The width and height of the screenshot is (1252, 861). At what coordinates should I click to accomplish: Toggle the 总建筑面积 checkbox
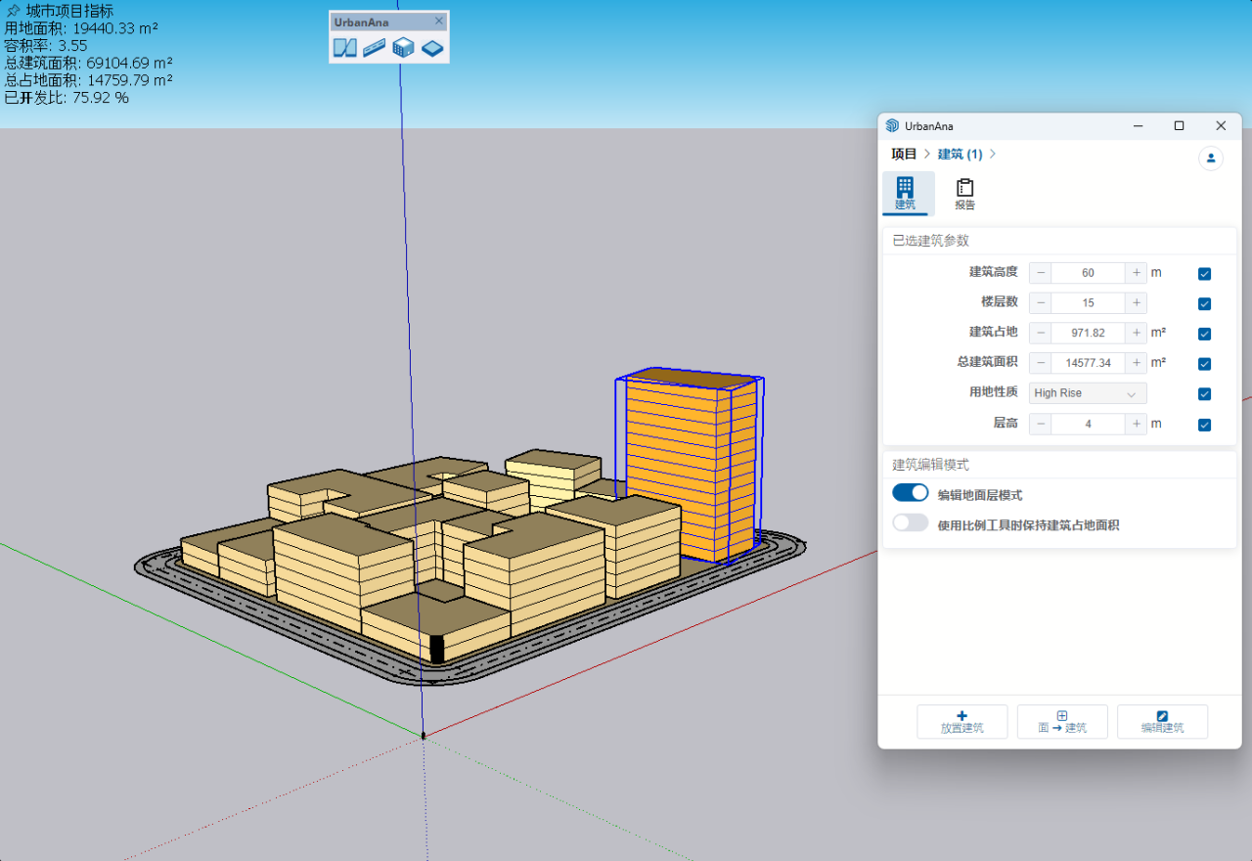1204,364
